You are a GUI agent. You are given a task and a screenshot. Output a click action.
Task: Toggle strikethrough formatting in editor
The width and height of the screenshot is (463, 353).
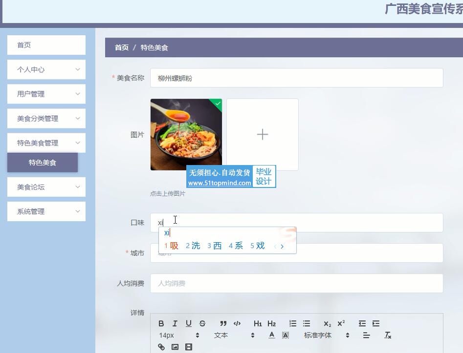[202, 323]
